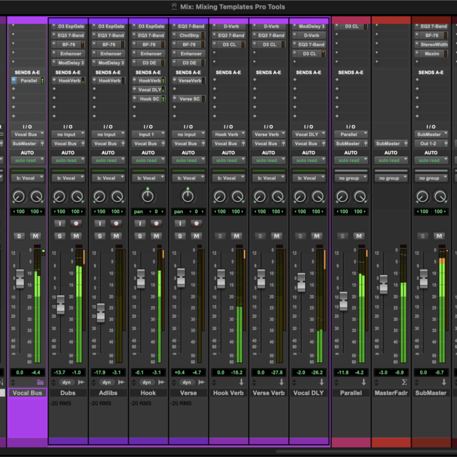Mute the Dubs track
Image resolution: width=457 pixels, height=457 pixels.
(76, 236)
